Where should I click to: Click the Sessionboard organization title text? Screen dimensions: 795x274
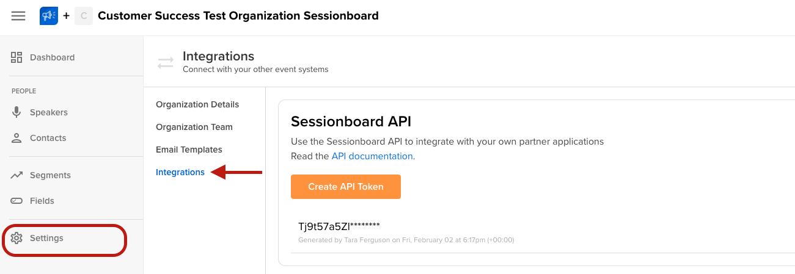click(x=238, y=16)
